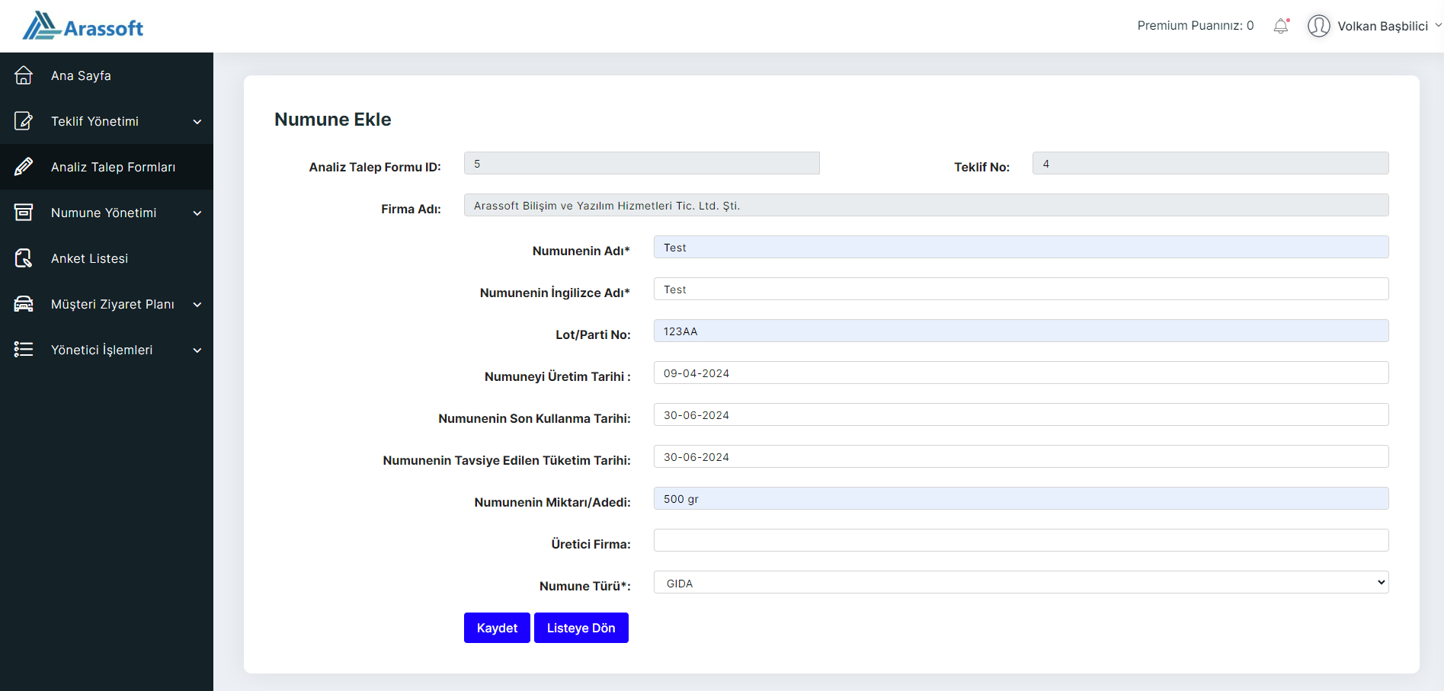Click the Arassoft logo
Image resolution: width=1444 pixels, height=691 pixels.
tap(82, 26)
